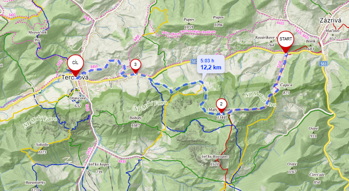Click the Veľký kopec 739 label
The image size is (349, 191).
[99, 168]
